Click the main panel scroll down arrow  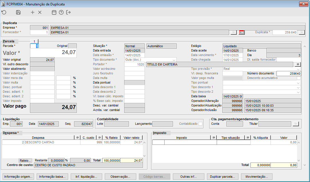pyautogui.click(x=305, y=165)
